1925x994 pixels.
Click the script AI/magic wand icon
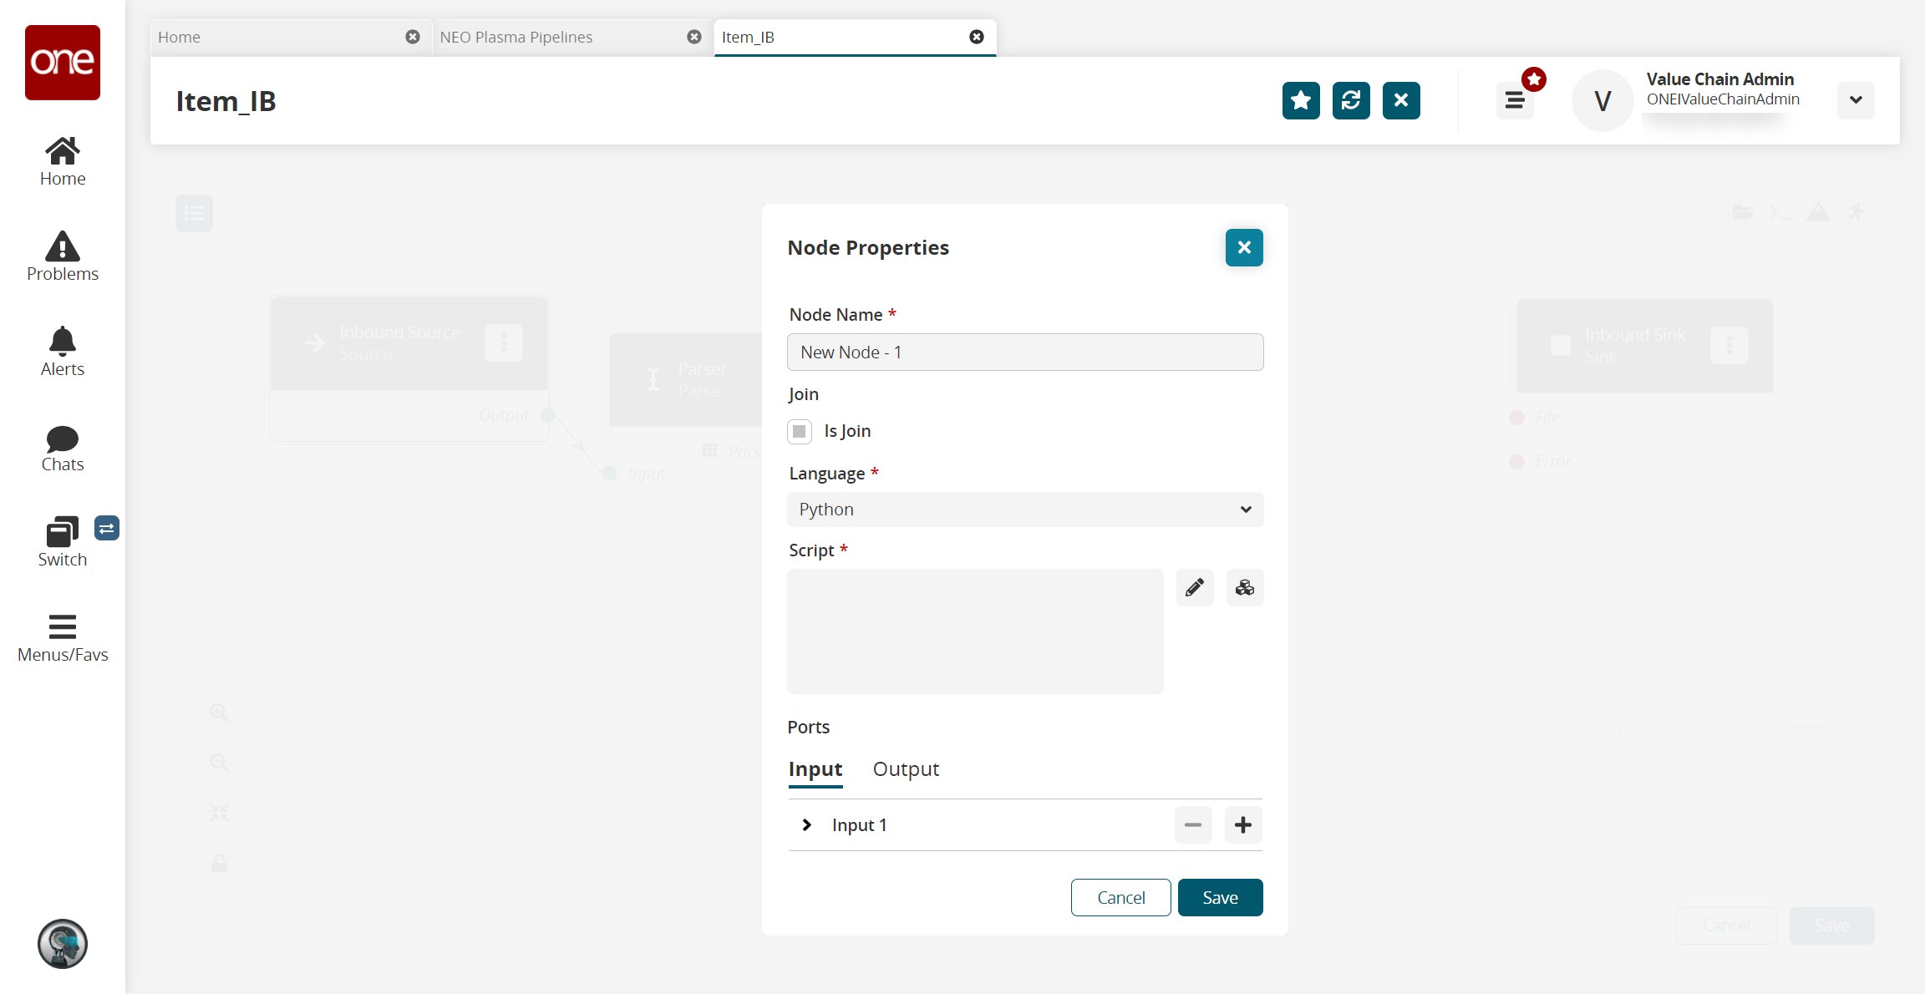(x=1244, y=587)
